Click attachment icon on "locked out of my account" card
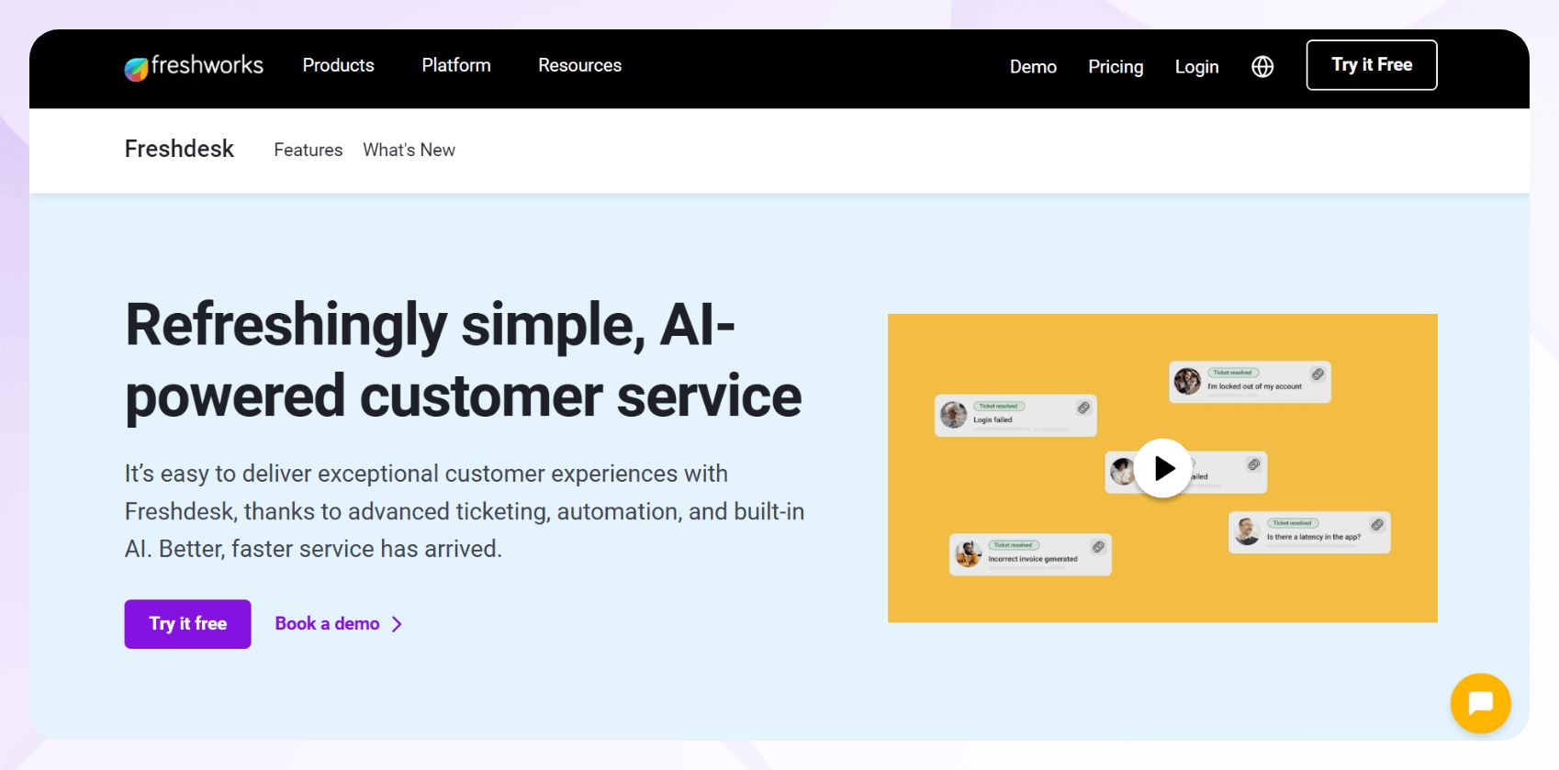1559x770 pixels. [1318, 374]
